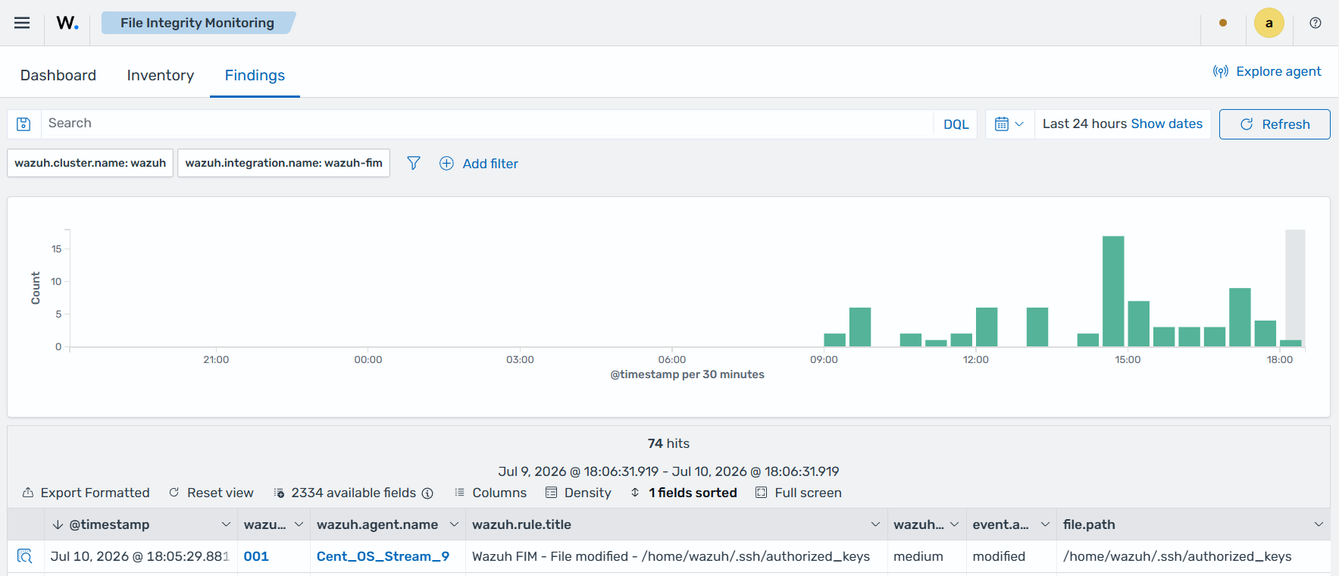Open the Cent_OS_Stream_9 agent link

click(383, 556)
